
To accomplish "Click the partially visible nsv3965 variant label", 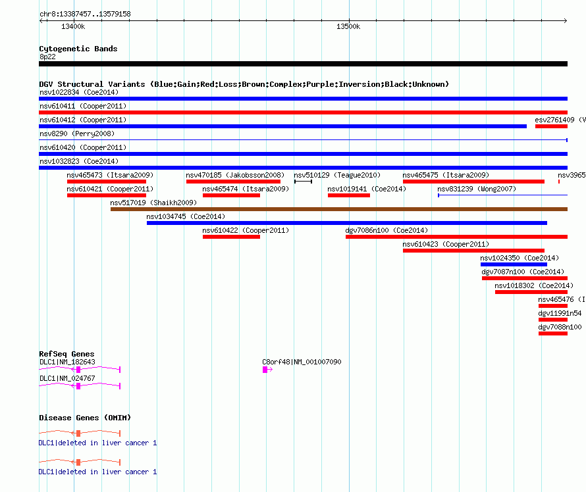I will pyautogui.click(x=572, y=175).
